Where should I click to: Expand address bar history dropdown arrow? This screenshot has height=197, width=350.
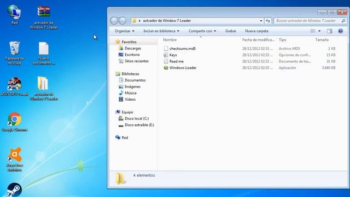(x=261, y=21)
